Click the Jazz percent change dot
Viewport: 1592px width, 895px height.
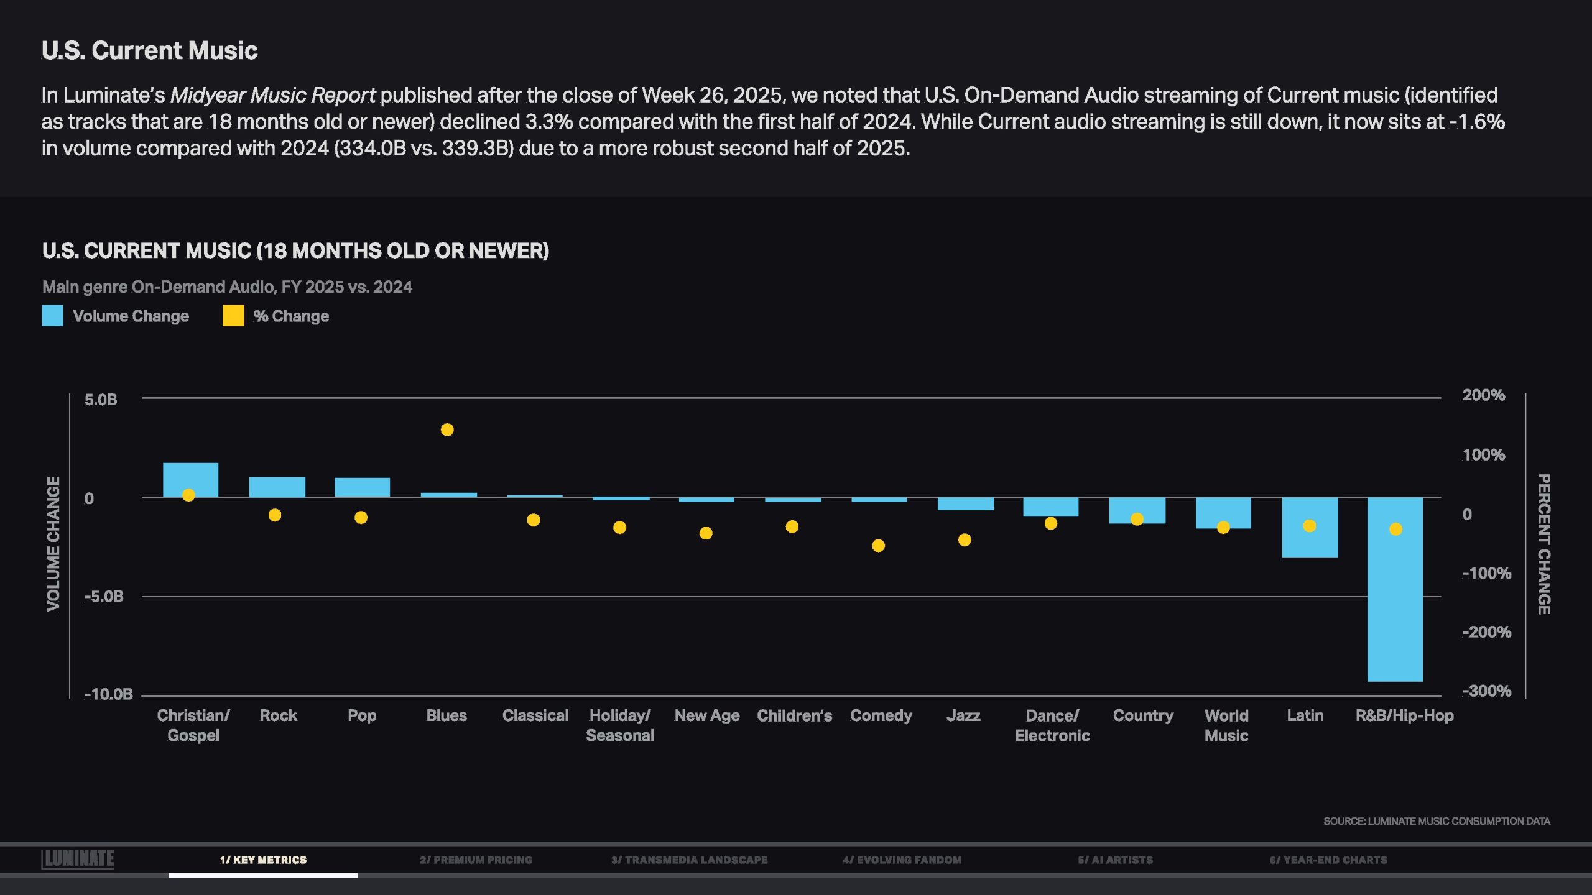point(965,539)
